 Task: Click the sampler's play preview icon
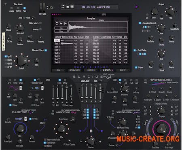click(66, 23)
